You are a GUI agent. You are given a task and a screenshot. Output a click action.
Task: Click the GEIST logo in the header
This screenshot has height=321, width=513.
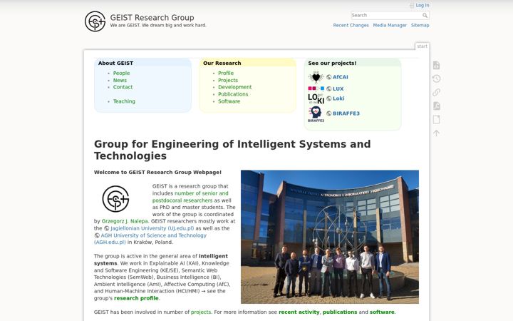[95, 21]
